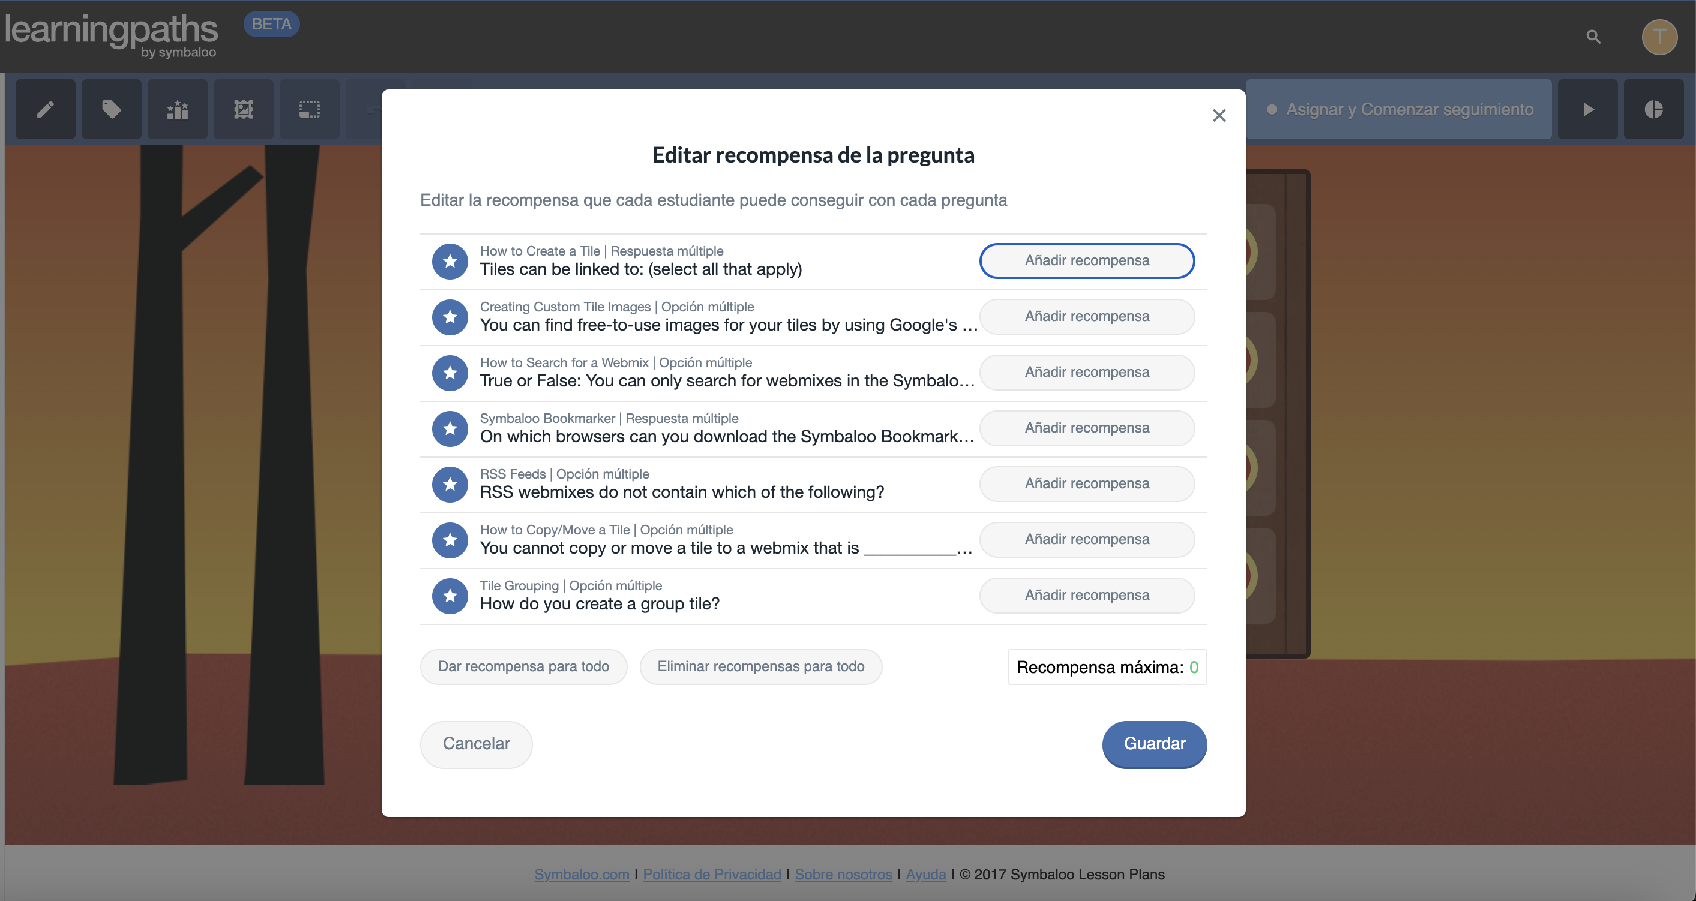Click the Recompensa máxima value field

tap(1107, 668)
